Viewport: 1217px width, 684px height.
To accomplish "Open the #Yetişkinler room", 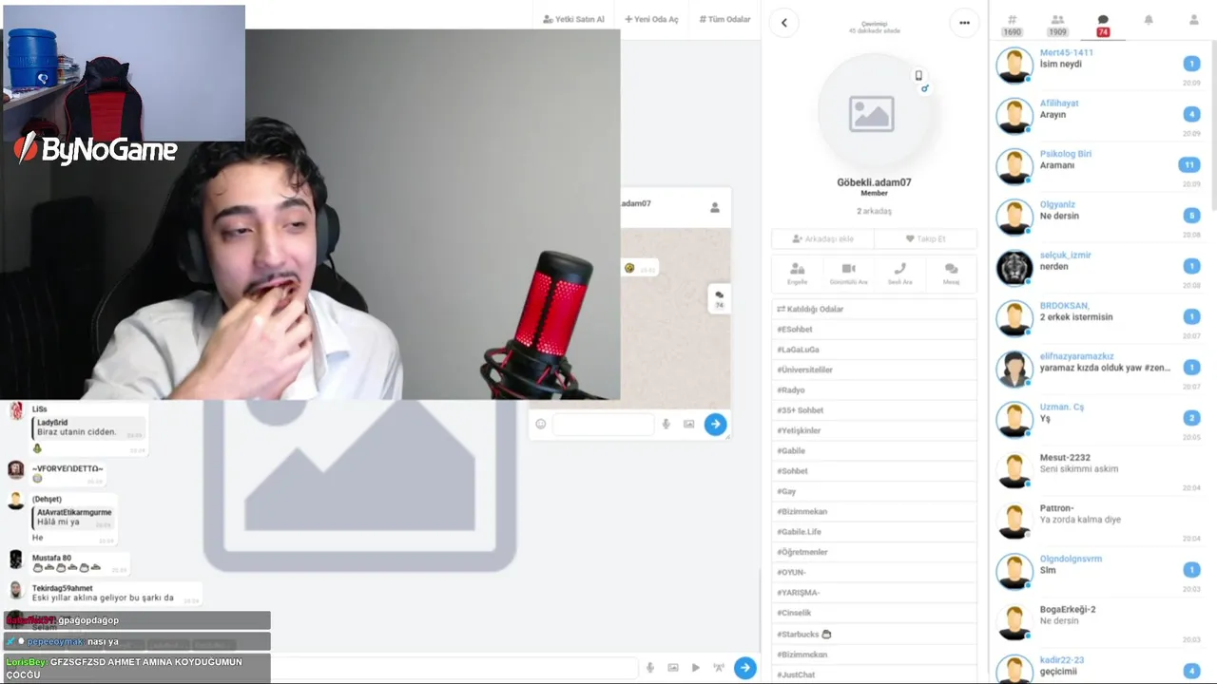I will click(x=874, y=430).
